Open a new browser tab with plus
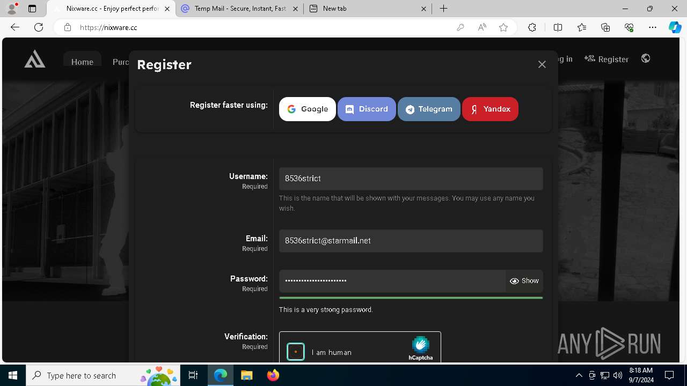687x386 pixels. pyautogui.click(x=443, y=9)
